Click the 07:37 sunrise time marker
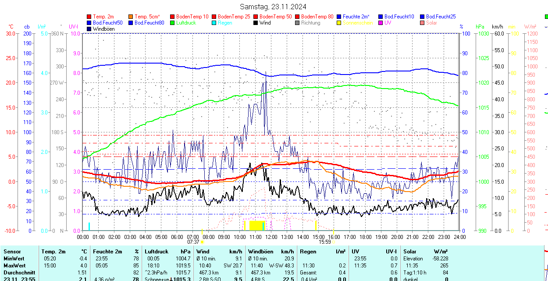Screen dimensions: 548x281 (x=193, y=242)
